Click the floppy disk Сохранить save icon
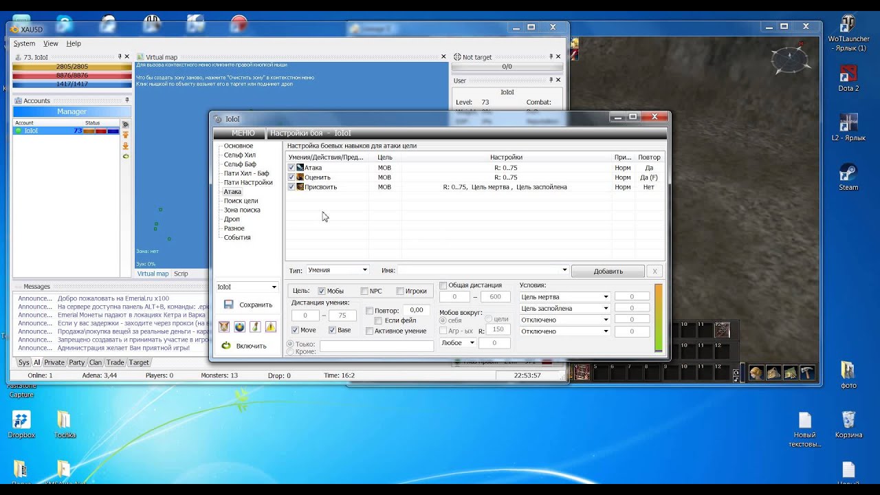This screenshot has height=495, width=880. click(228, 305)
